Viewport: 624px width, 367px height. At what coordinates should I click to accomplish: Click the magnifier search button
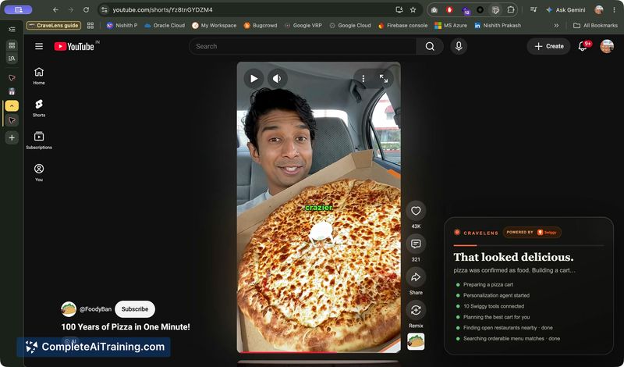pyautogui.click(x=430, y=46)
